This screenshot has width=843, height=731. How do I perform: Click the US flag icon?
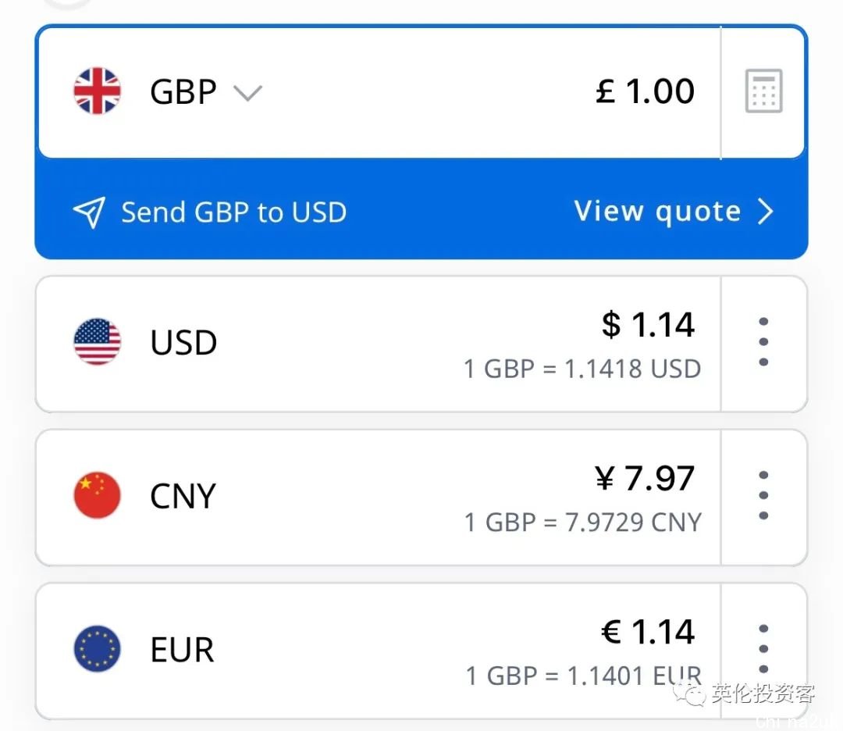pos(98,341)
